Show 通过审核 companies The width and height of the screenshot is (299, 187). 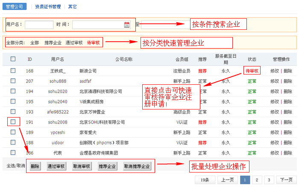coord(74,43)
